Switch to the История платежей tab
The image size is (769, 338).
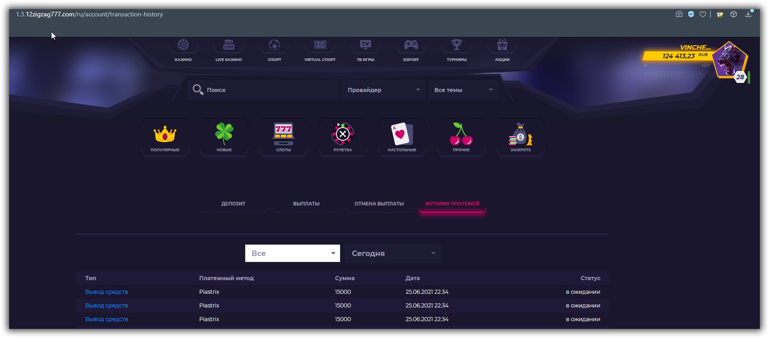452,204
